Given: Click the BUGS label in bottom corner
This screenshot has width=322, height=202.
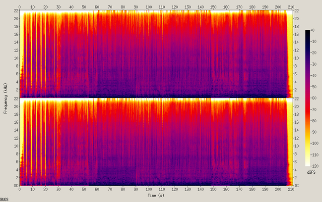Looking at the screenshot, I should tap(4, 200).
